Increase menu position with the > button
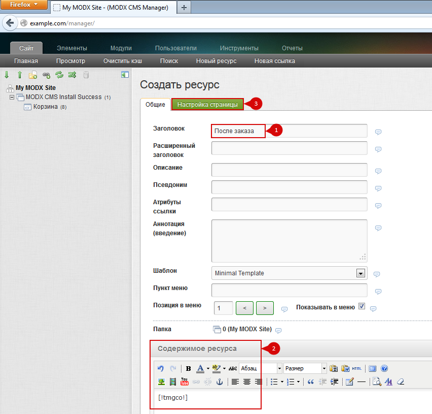The width and height of the screenshot is (432, 414). [265, 308]
